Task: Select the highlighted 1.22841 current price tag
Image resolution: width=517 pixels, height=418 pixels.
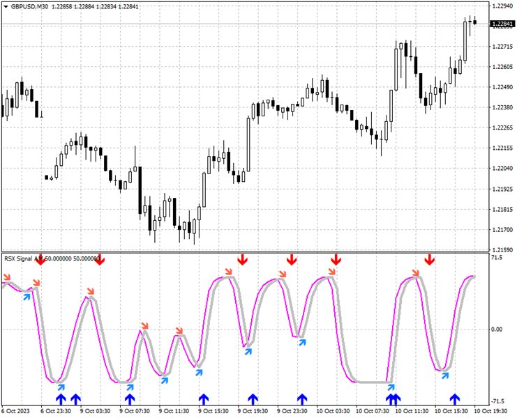Action: tap(502, 24)
